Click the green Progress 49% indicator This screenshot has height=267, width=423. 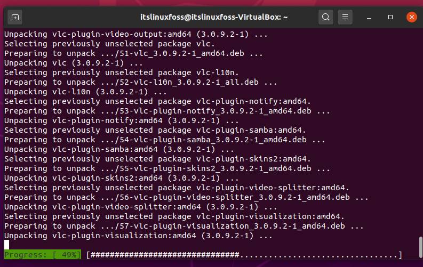42,255
